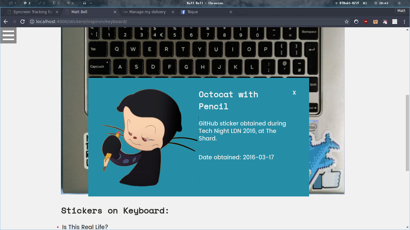Click the unicorn browser extension icon
This screenshot has width=410, height=230.
385,22
